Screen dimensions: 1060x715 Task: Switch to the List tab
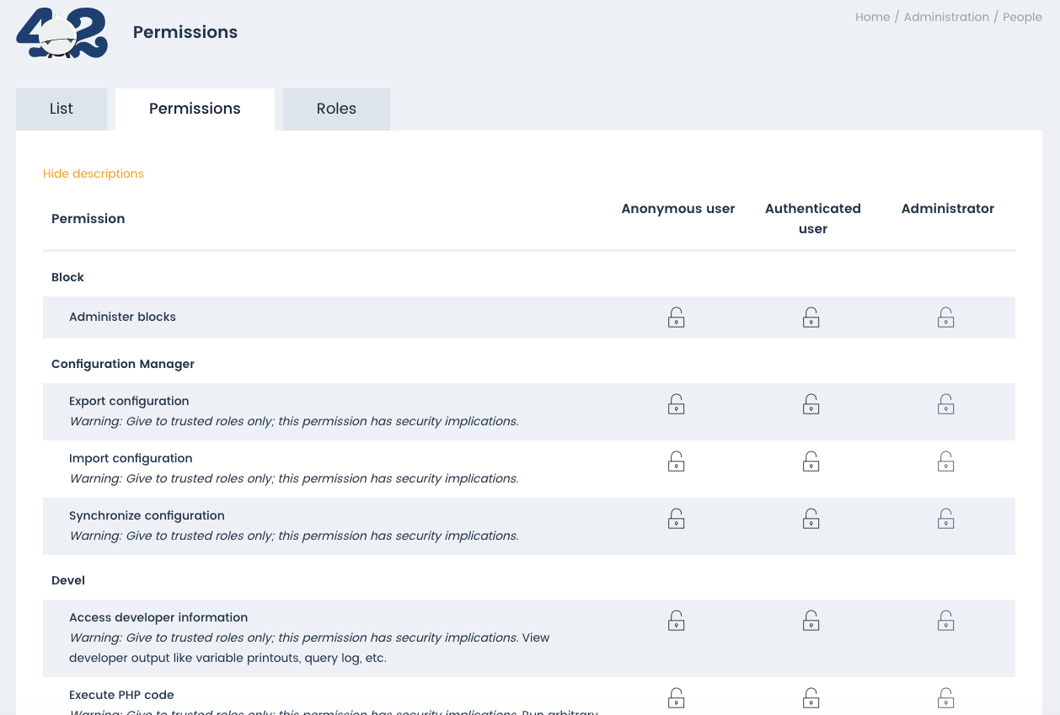[x=62, y=109]
